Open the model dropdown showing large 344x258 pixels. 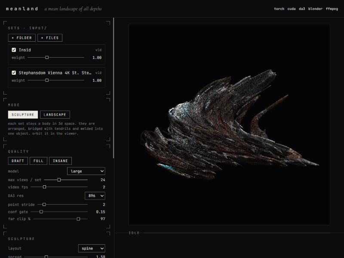click(x=86, y=171)
